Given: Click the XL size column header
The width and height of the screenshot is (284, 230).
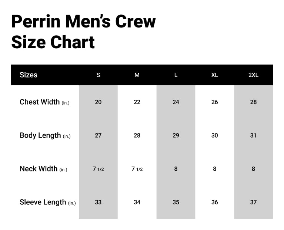Looking at the screenshot, I should 214,75.
